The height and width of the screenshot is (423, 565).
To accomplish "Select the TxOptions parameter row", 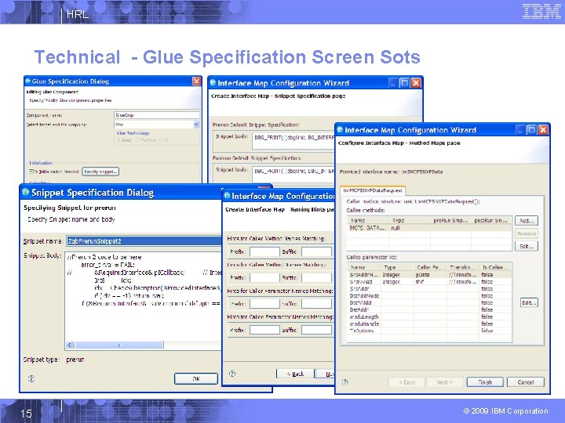I will click(x=429, y=331).
